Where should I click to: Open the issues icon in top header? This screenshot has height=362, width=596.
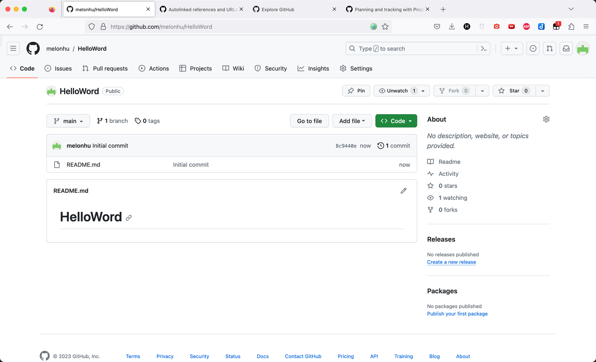click(x=533, y=48)
